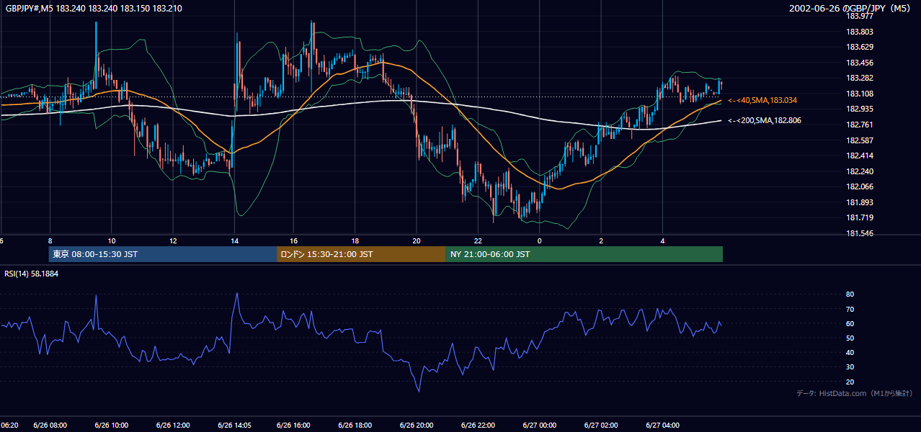Click bottom time label 6/26 14:05
Image resolution: width=921 pixels, height=432 pixels.
pyautogui.click(x=235, y=425)
